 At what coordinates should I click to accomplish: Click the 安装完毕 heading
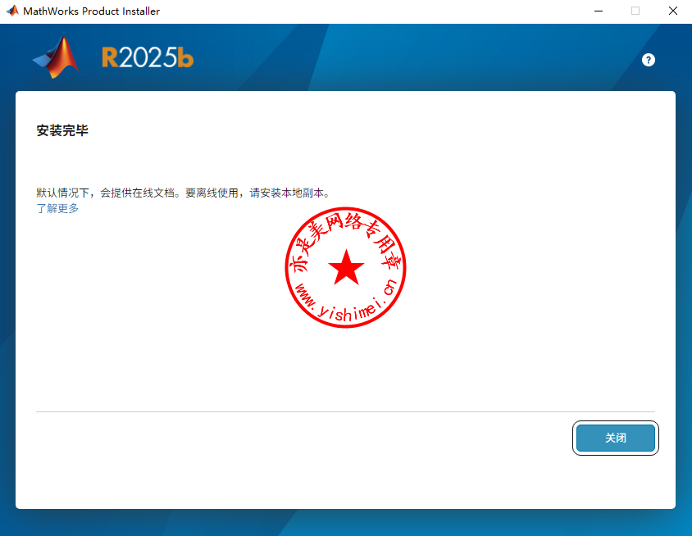point(62,130)
